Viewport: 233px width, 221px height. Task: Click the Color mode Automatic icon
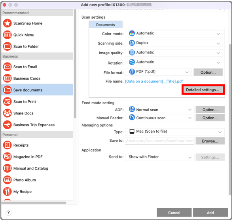(132, 33)
